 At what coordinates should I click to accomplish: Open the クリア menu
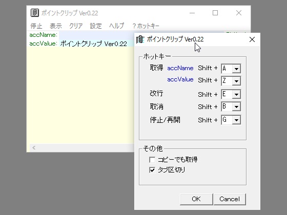76,26
